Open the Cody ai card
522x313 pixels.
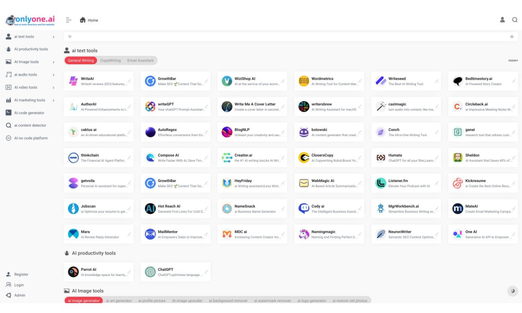pyautogui.click(x=329, y=209)
